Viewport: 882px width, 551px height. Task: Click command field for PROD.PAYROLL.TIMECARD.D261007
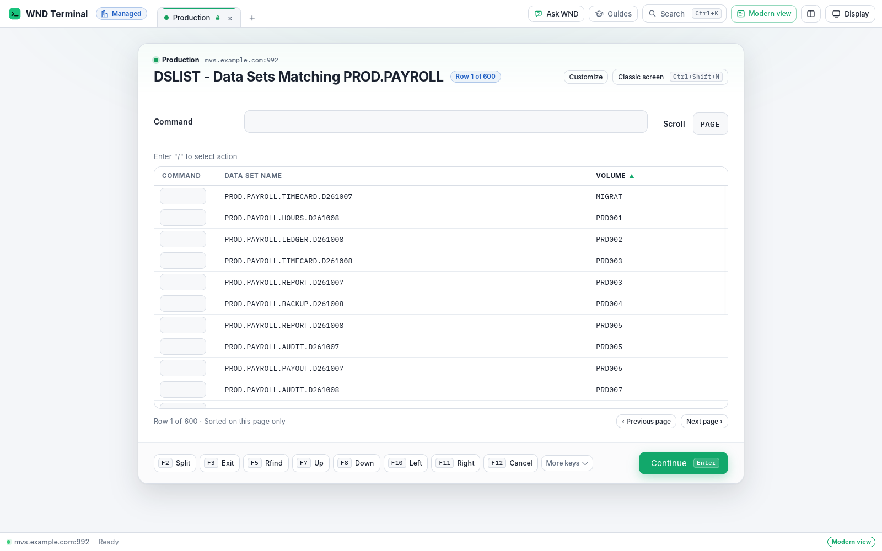[x=183, y=196]
